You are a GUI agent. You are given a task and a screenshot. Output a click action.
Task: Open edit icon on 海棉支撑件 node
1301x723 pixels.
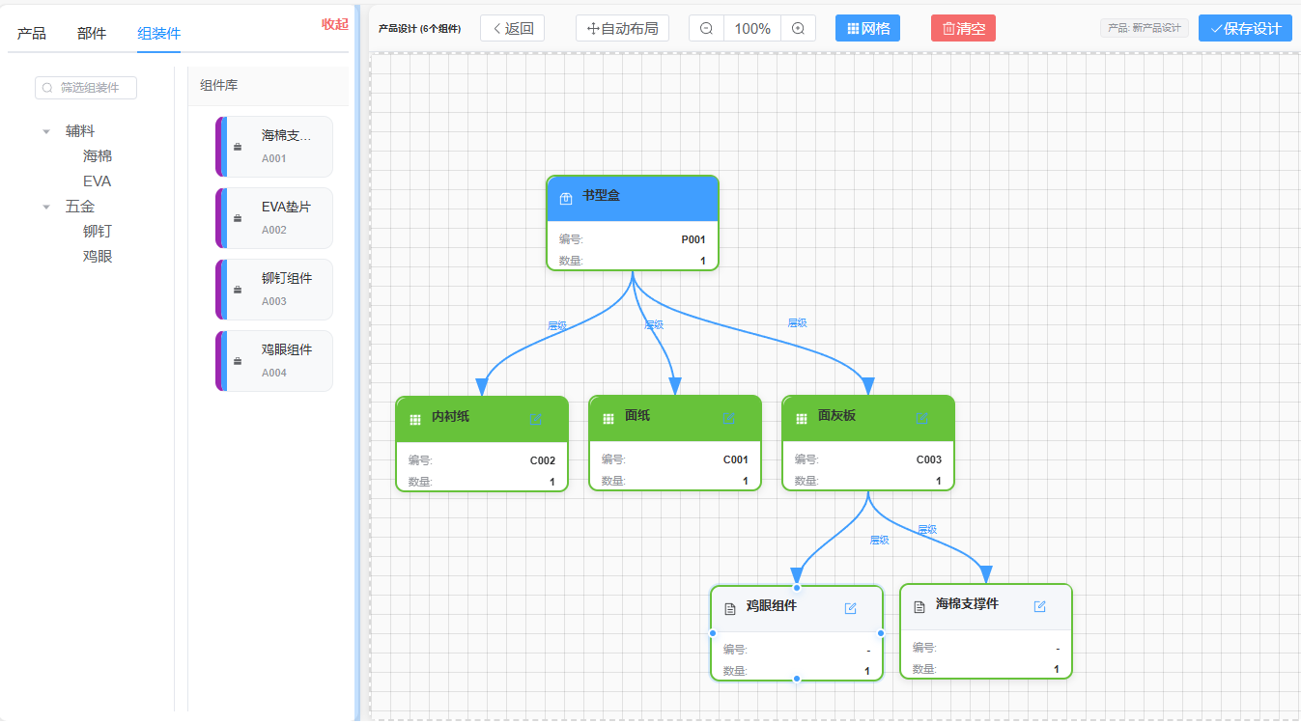point(1040,606)
